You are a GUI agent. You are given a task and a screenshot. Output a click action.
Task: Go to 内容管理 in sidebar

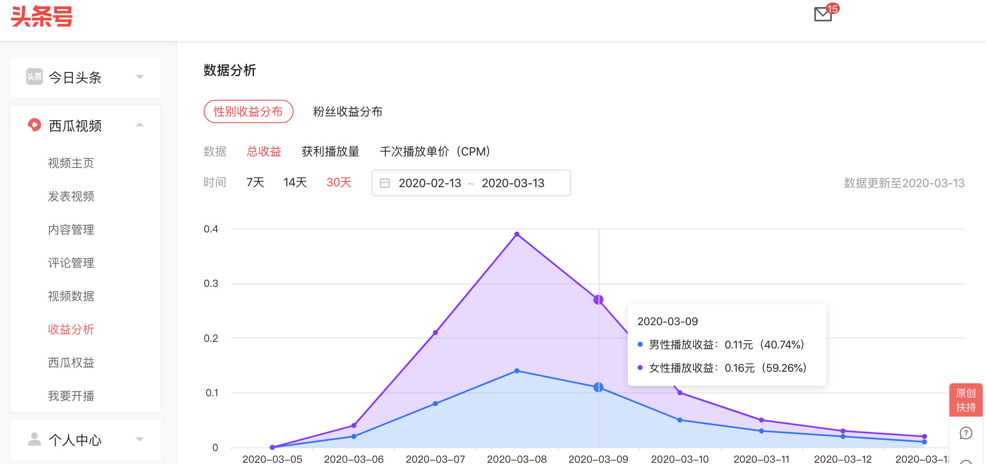tap(71, 230)
